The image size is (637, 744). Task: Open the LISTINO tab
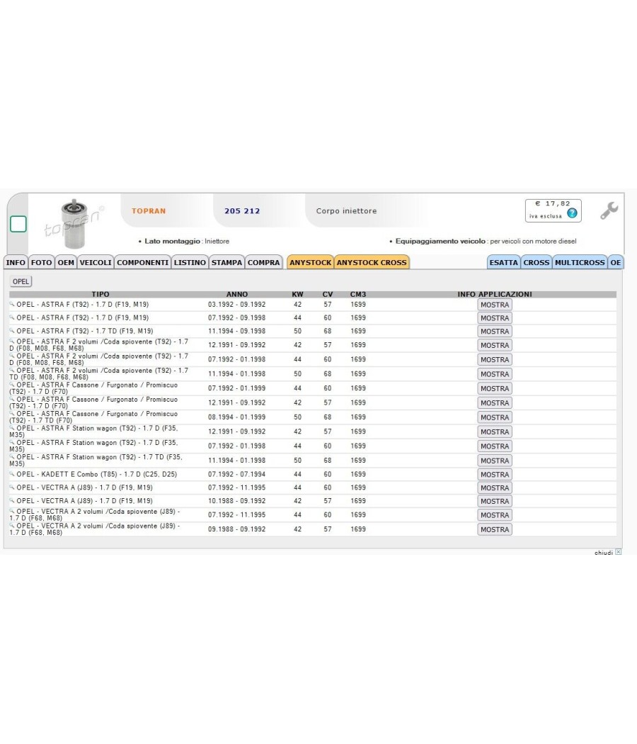tap(190, 262)
